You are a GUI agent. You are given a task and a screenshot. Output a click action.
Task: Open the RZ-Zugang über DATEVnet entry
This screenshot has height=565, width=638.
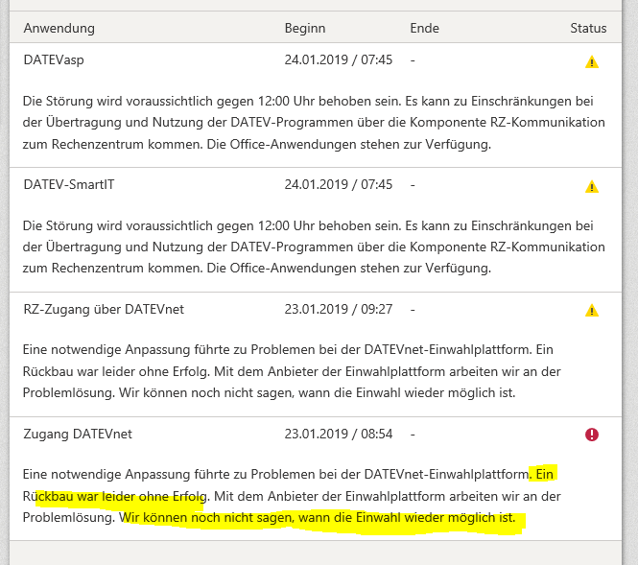point(103,309)
